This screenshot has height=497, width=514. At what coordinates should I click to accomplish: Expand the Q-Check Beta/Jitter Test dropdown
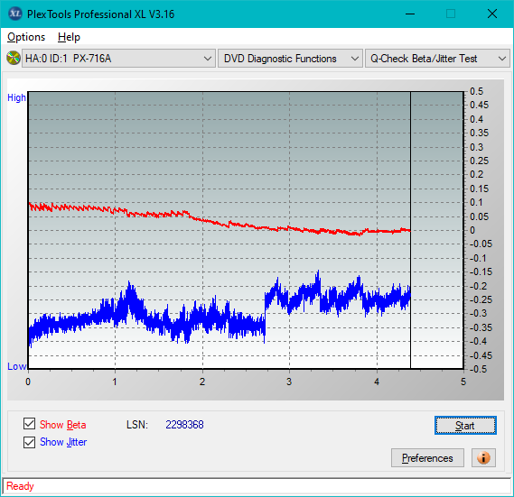[x=437, y=59]
